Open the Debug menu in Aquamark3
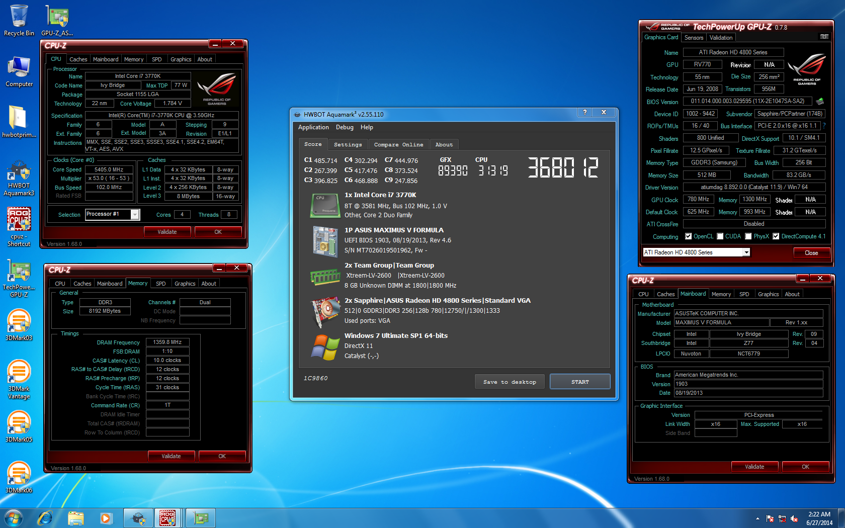 [345, 127]
